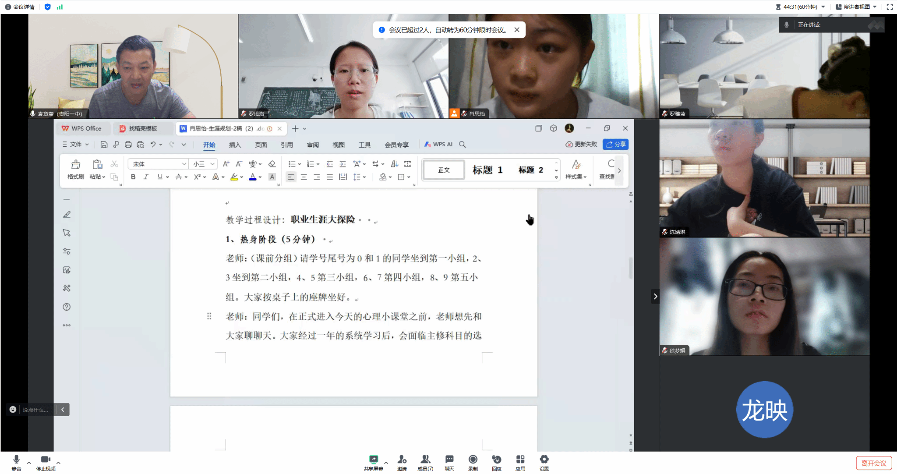
Task: Click the Record meeting icon
Action: [x=473, y=460]
